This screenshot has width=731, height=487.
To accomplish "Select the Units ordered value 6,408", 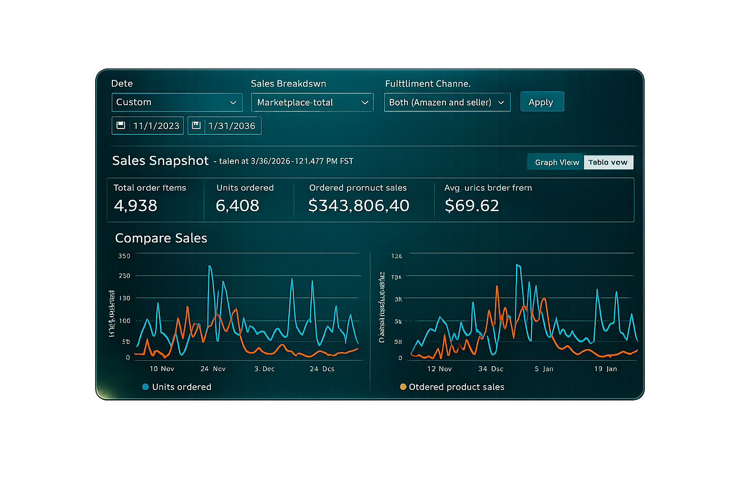I will (x=237, y=205).
